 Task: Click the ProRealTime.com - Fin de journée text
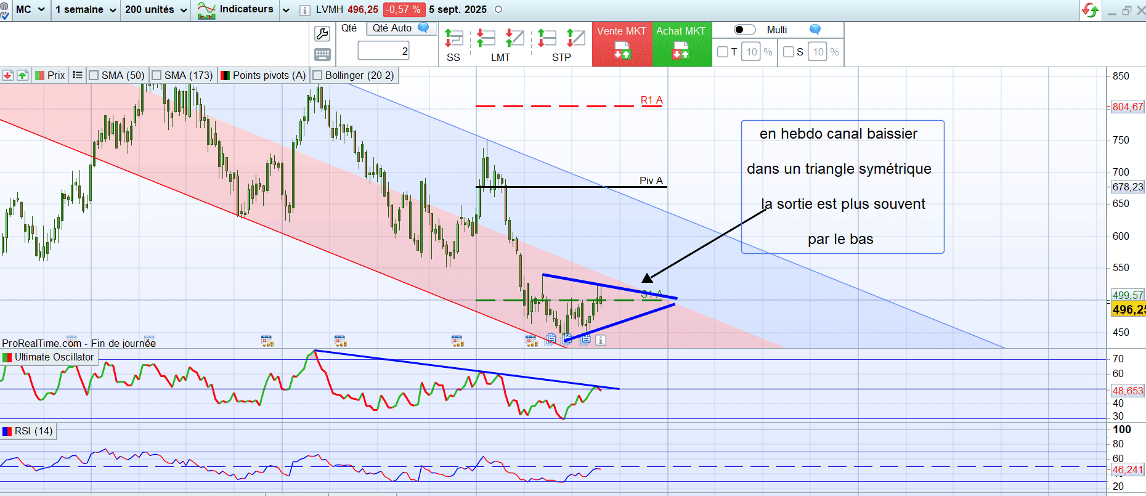coord(79,343)
